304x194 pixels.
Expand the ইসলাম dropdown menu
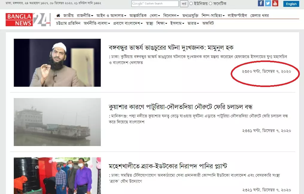click(x=177, y=23)
